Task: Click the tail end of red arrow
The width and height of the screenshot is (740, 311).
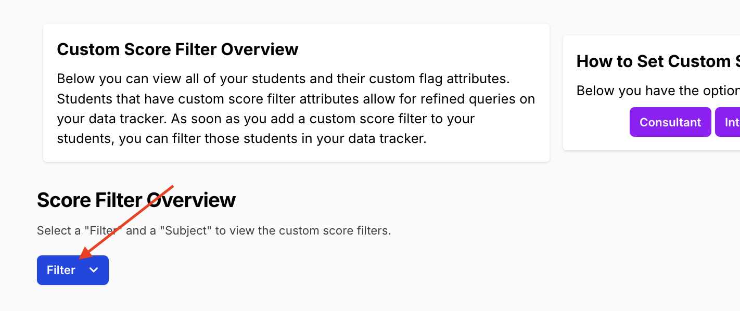Action: [171, 187]
